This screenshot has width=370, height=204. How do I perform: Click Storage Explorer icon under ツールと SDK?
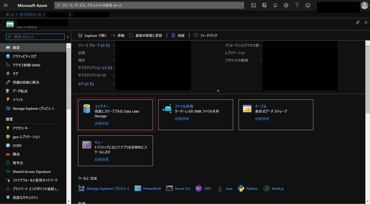(81, 188)
